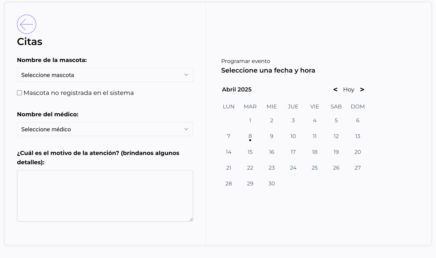Image resolution: width=436 pixels, height=258 pixels.
Task: Choose April 30 as the date
Action: (x=272, y=184)
